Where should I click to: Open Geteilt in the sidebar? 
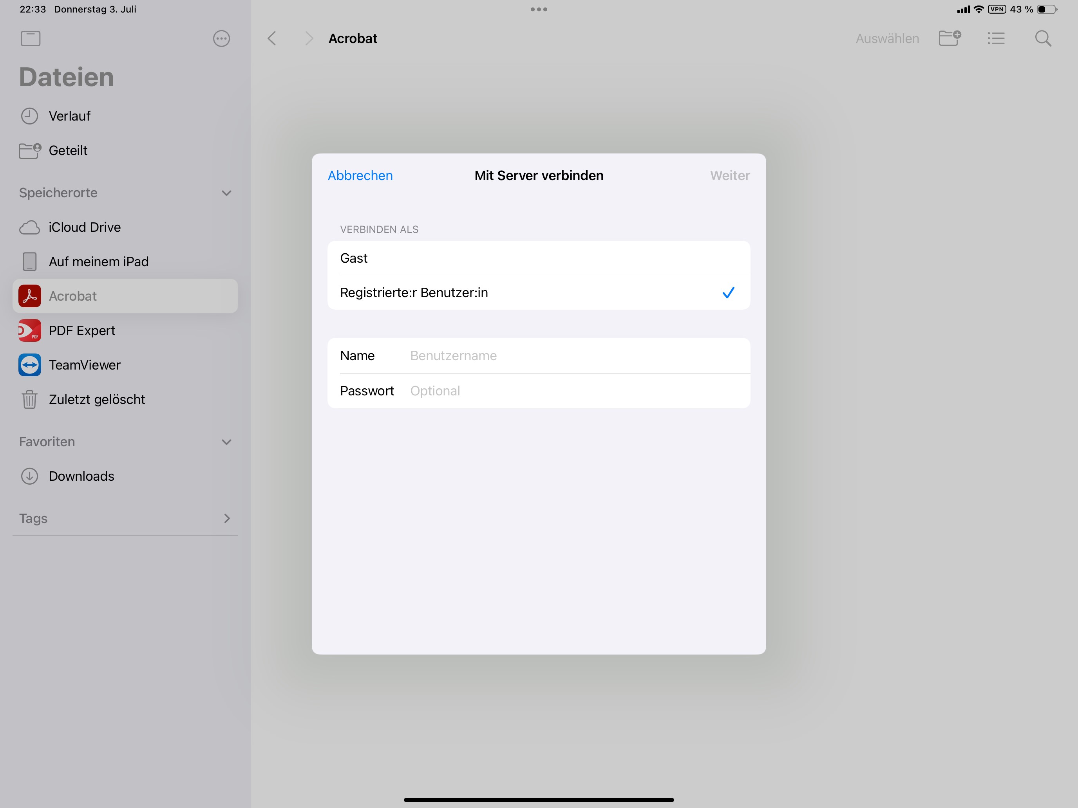click(x=68, y=150)
